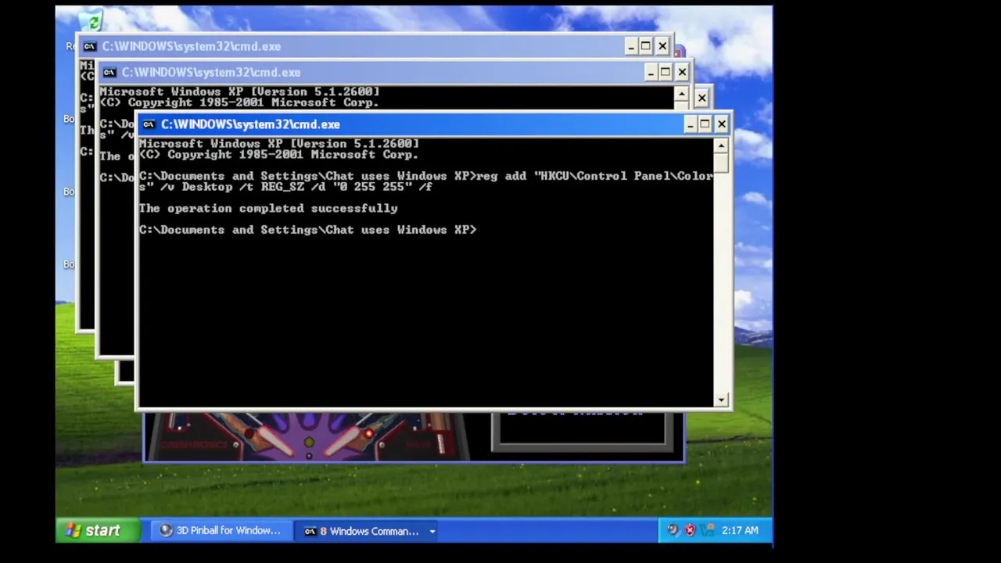Image resolution: width=1001 pixels, height=563 pixels.
Task: Click the red security shield tray icon
Action: pyautogui.click(x=690, y=530)
